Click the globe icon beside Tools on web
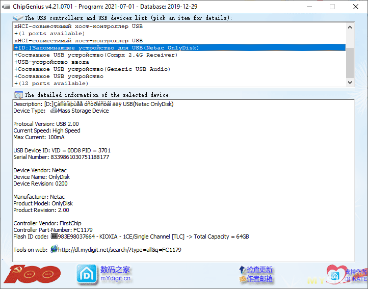Screen dimensions: 368x289 54,249
